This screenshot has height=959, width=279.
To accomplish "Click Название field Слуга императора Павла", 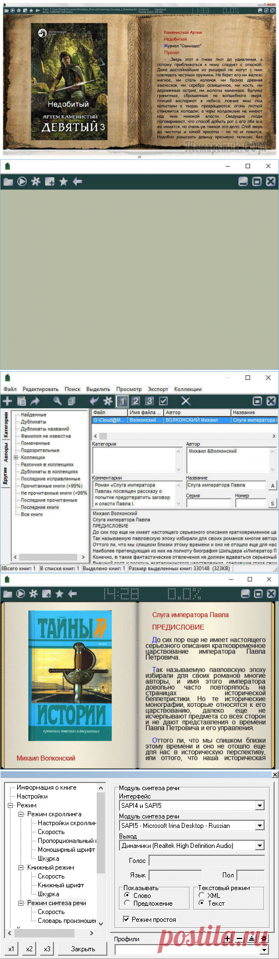I will tap(226, 485).
